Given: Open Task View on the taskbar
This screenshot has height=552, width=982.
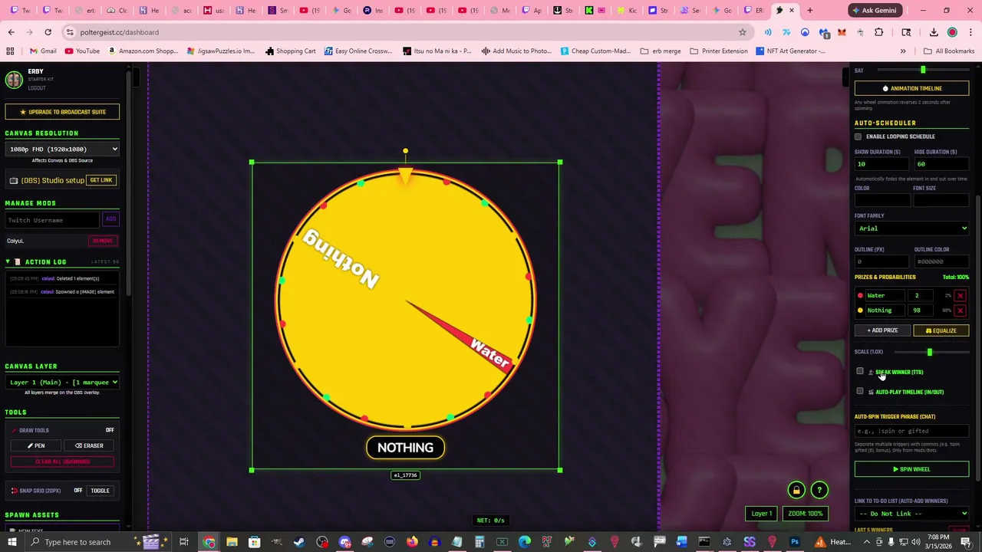Looking at the screenshot, I should 184,542.
